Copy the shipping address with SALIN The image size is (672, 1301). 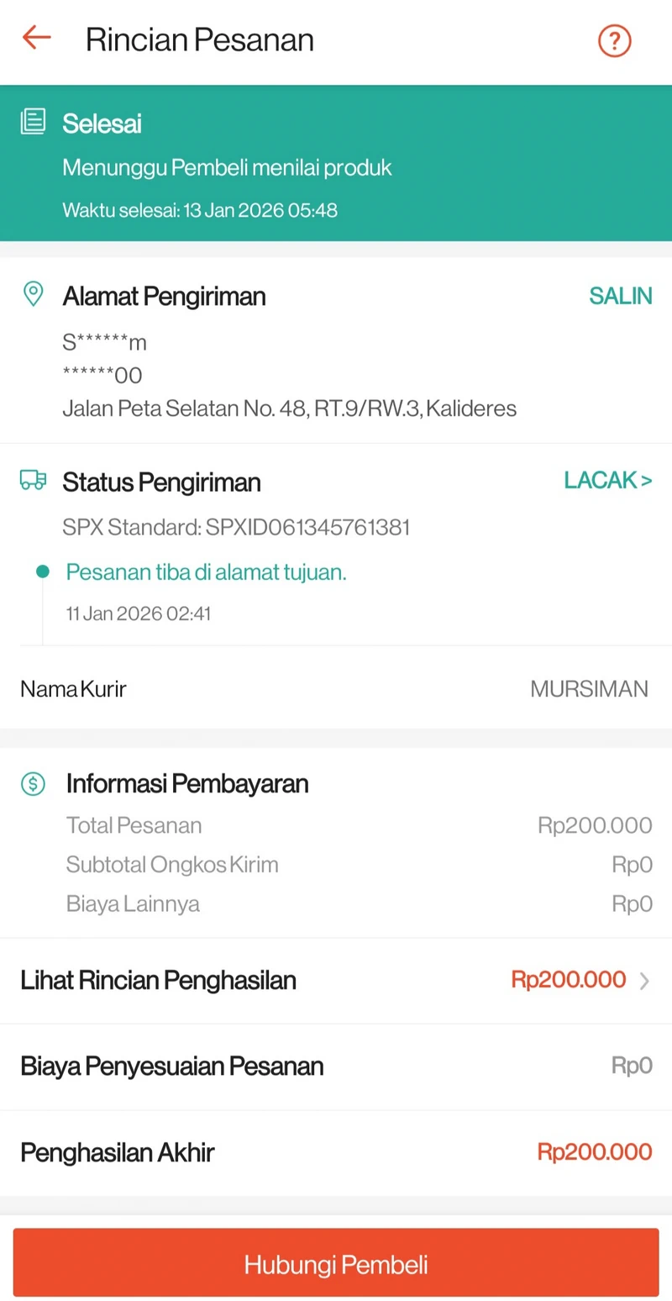pos(620,296)
